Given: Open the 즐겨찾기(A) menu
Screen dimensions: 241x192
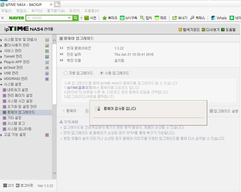Looking at the screenshot, I should [56, 11].
